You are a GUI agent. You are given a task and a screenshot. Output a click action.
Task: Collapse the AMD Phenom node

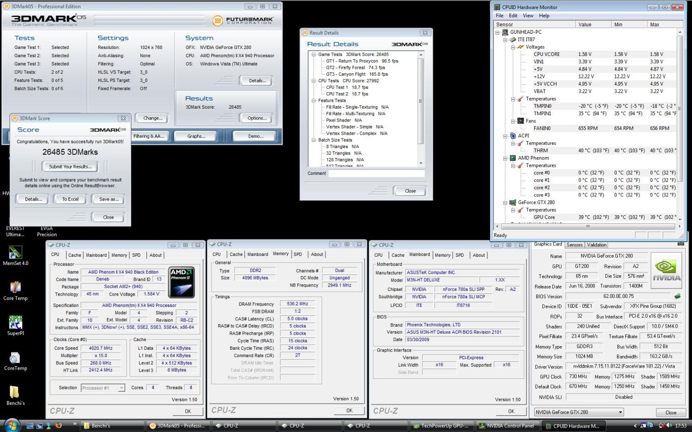[505, 158]
